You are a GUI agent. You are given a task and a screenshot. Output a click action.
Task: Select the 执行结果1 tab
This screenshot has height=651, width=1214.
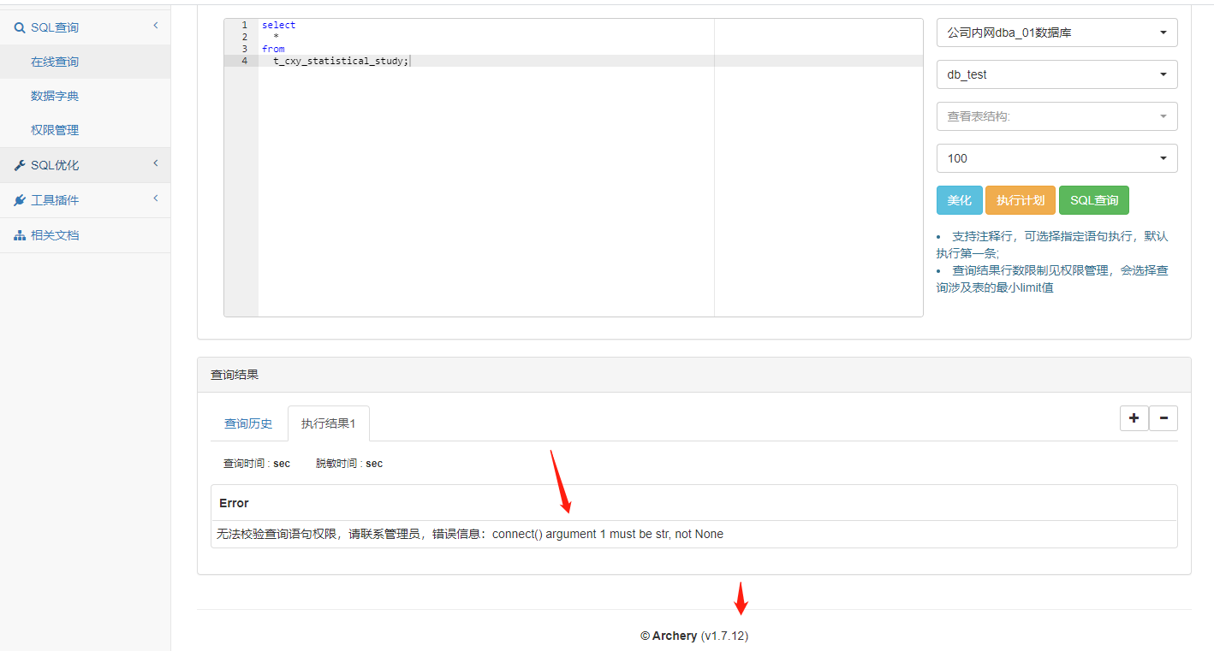329,423
